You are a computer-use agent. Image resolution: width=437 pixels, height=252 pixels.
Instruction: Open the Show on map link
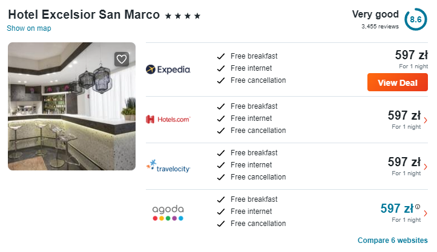pyautogui.click(x=29, y=28)
